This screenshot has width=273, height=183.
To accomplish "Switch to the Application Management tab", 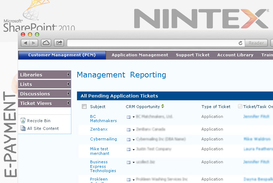I will coord(140,55).
